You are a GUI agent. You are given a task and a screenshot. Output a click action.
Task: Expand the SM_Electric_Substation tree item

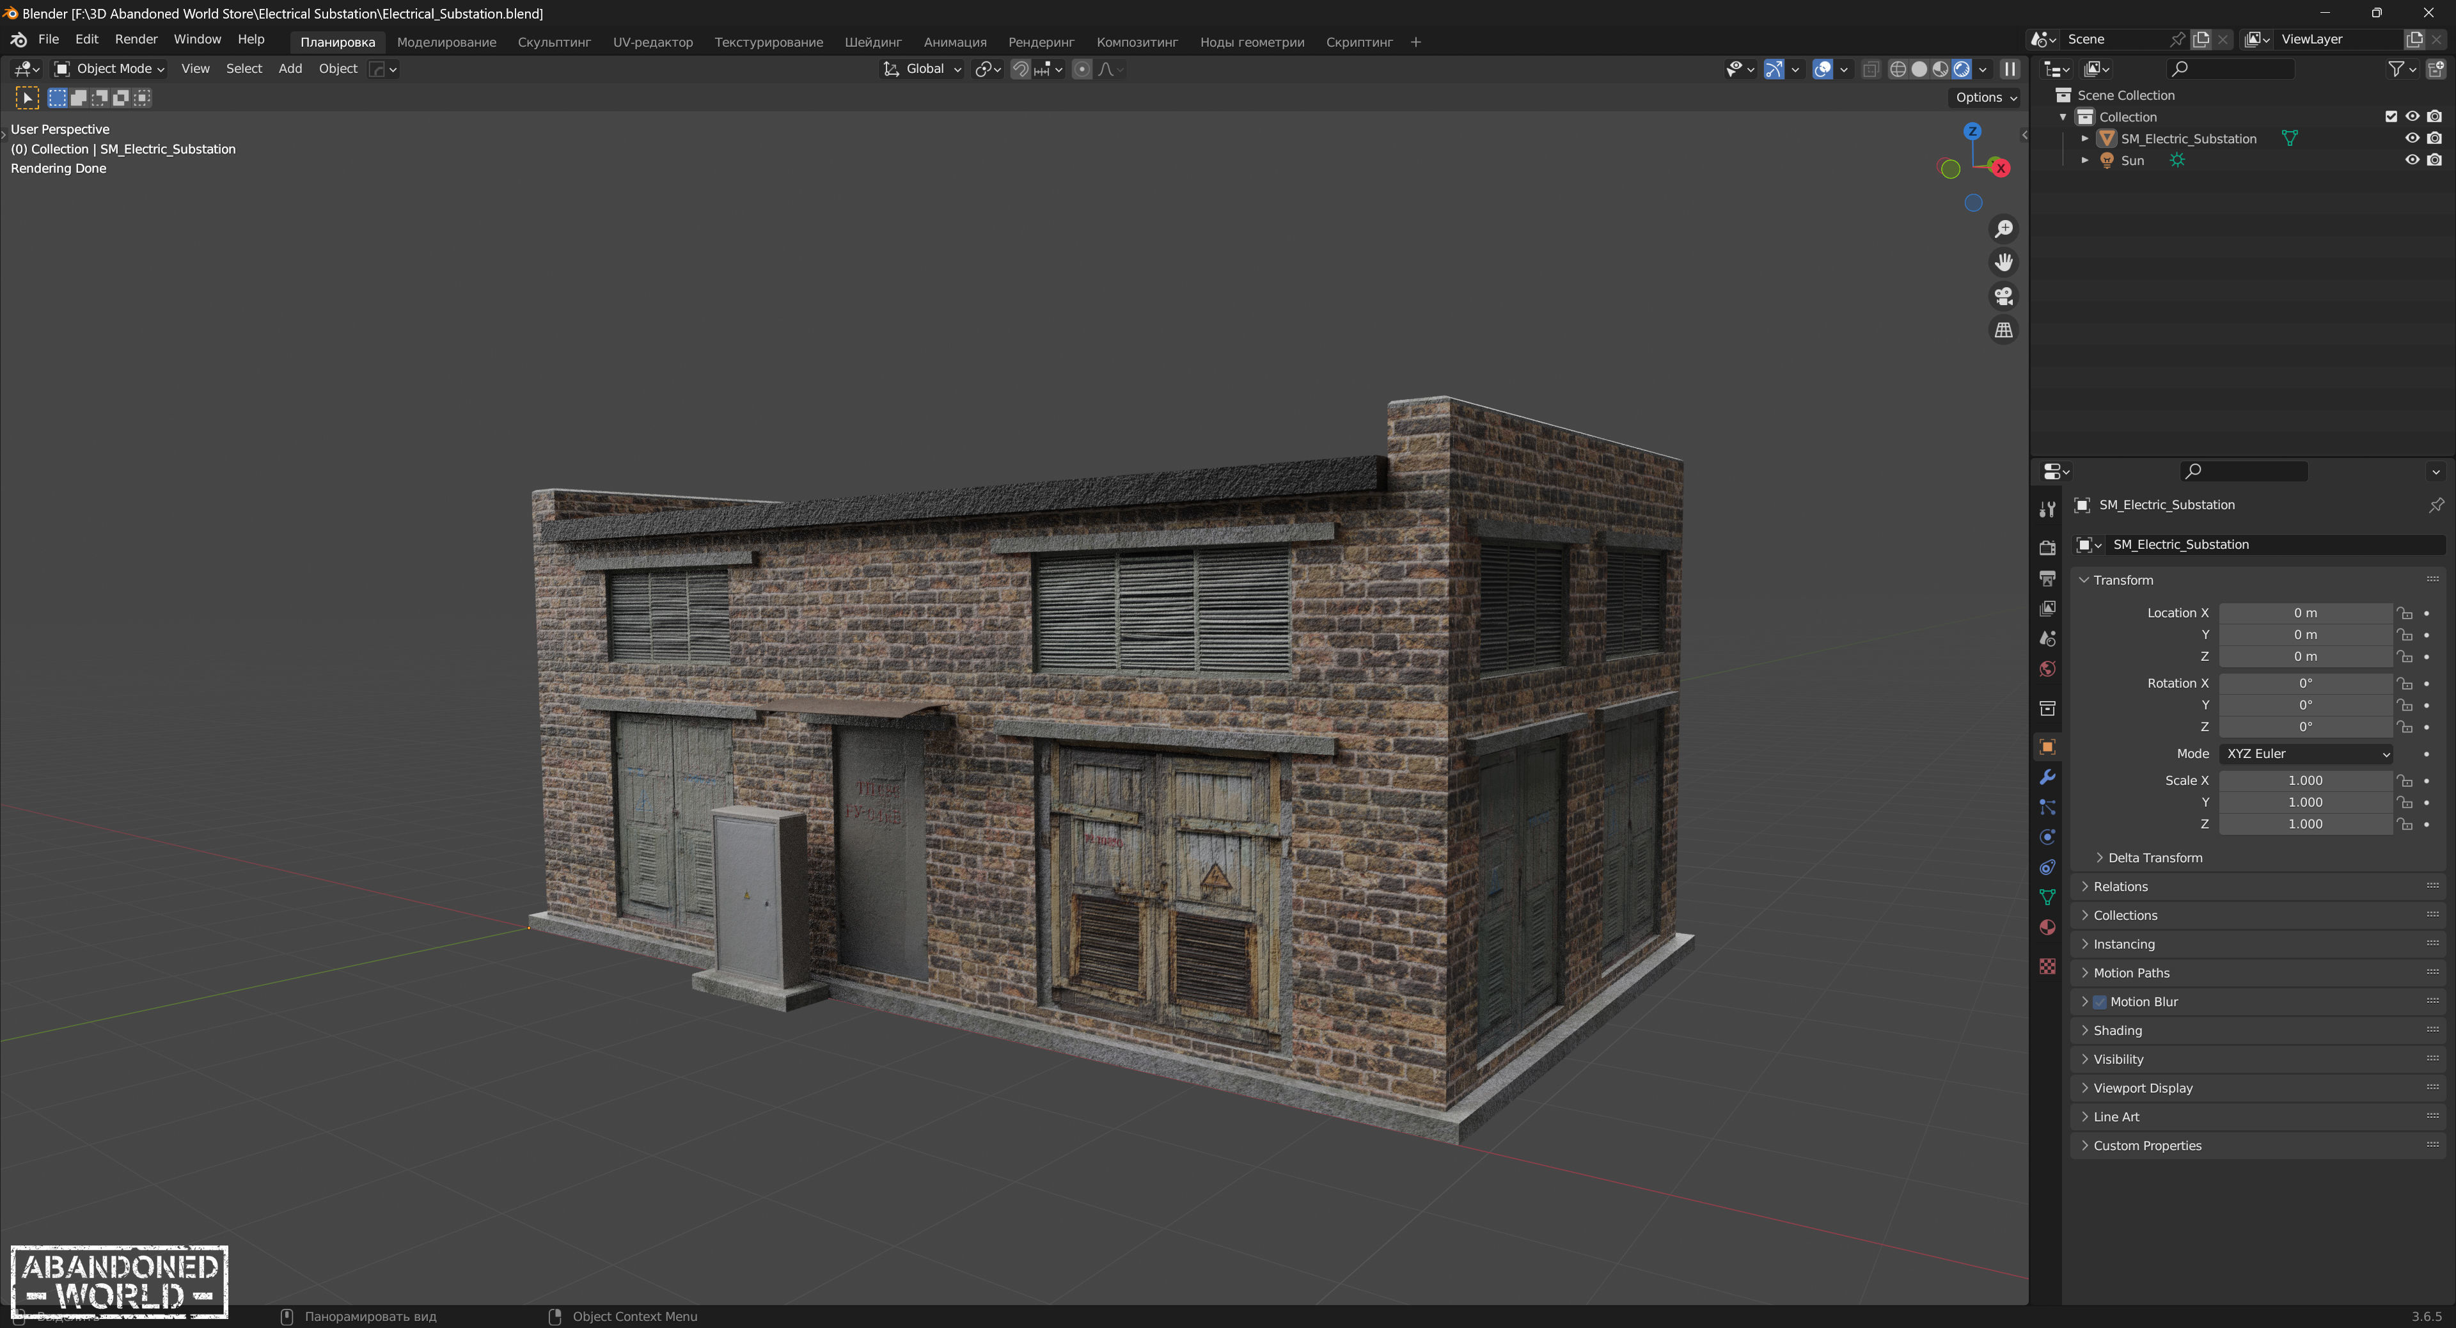tap(2085, 138)
